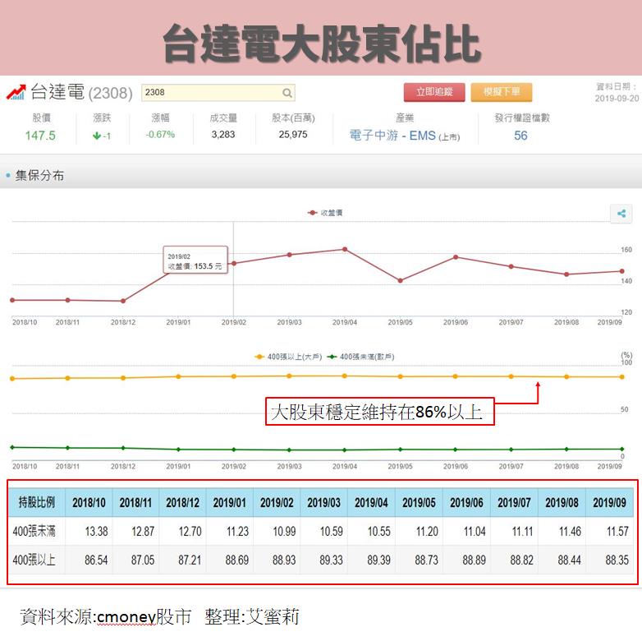This screenshot has height=641, width=642.
Task: Select the 2018/12 retail holder green data point
Action: coord(123,448)
